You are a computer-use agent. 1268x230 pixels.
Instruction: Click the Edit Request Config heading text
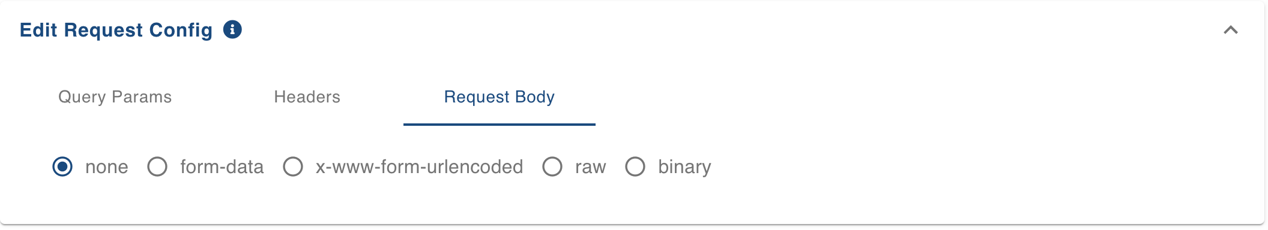pyautogui.click(x=116, y=30)
